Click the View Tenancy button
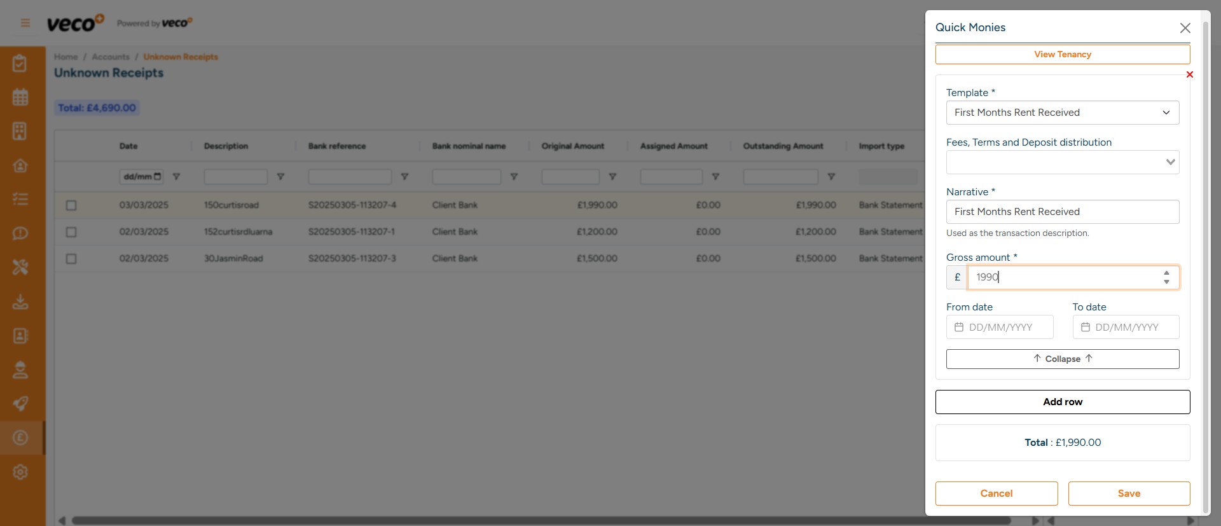The image size is (1221, 526). point(1063,54)
